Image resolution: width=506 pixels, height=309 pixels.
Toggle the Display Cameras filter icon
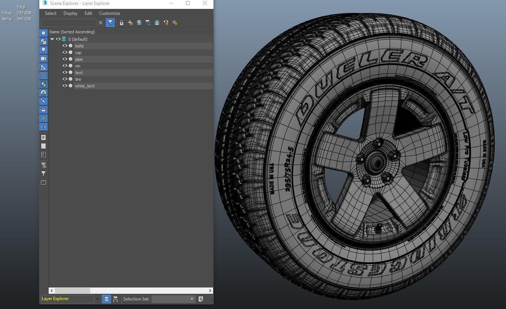tap(43, 59)
